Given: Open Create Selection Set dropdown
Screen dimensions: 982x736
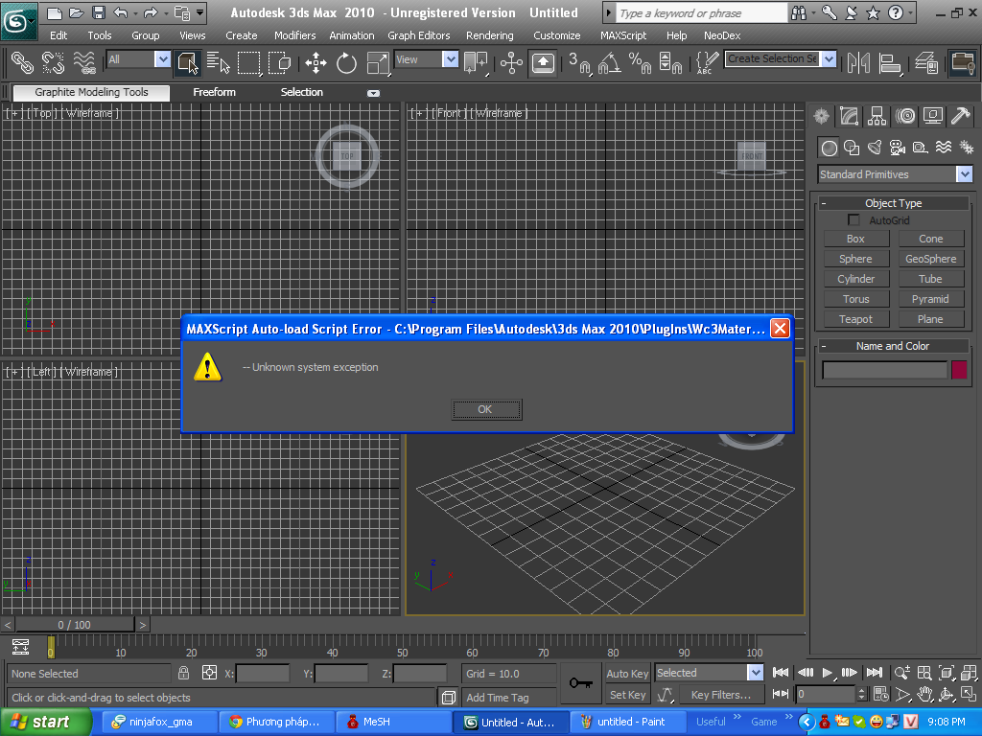Looking at the screenshot, I should coord(829,58).
